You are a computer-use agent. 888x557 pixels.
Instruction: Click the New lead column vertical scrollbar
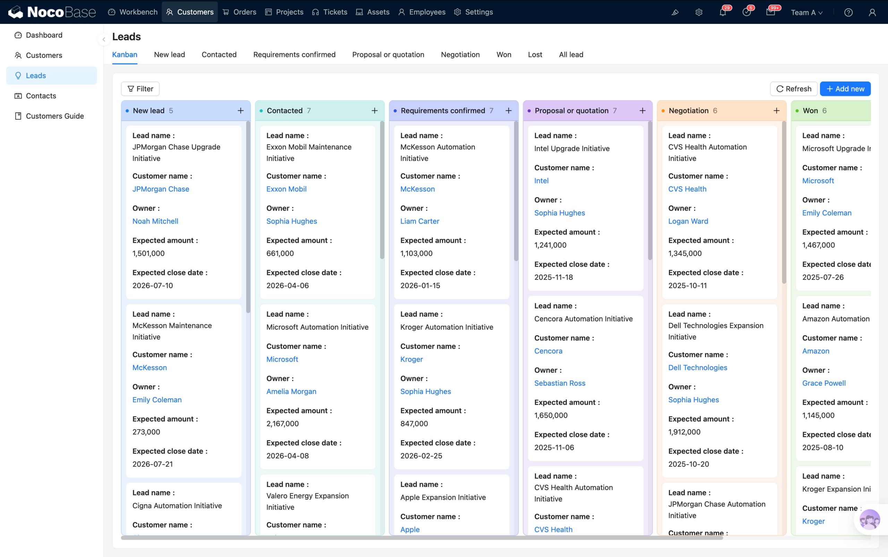coord(248,217)
